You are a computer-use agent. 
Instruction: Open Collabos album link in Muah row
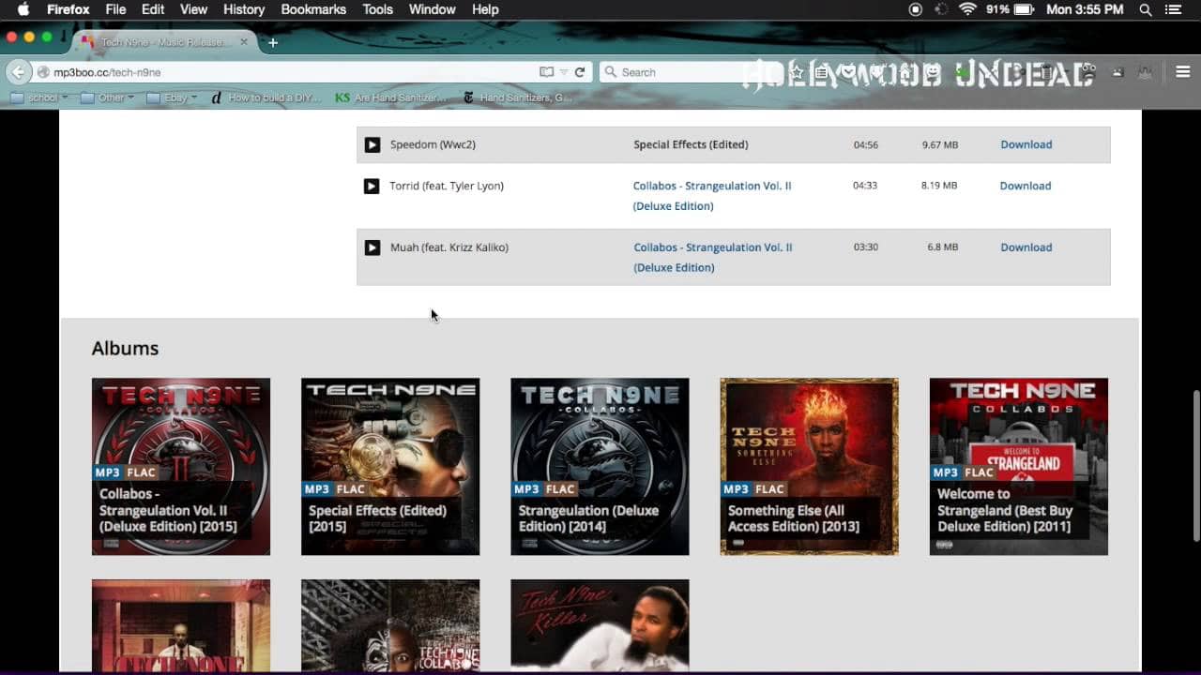pyautogui.click(x=713, y=258)
